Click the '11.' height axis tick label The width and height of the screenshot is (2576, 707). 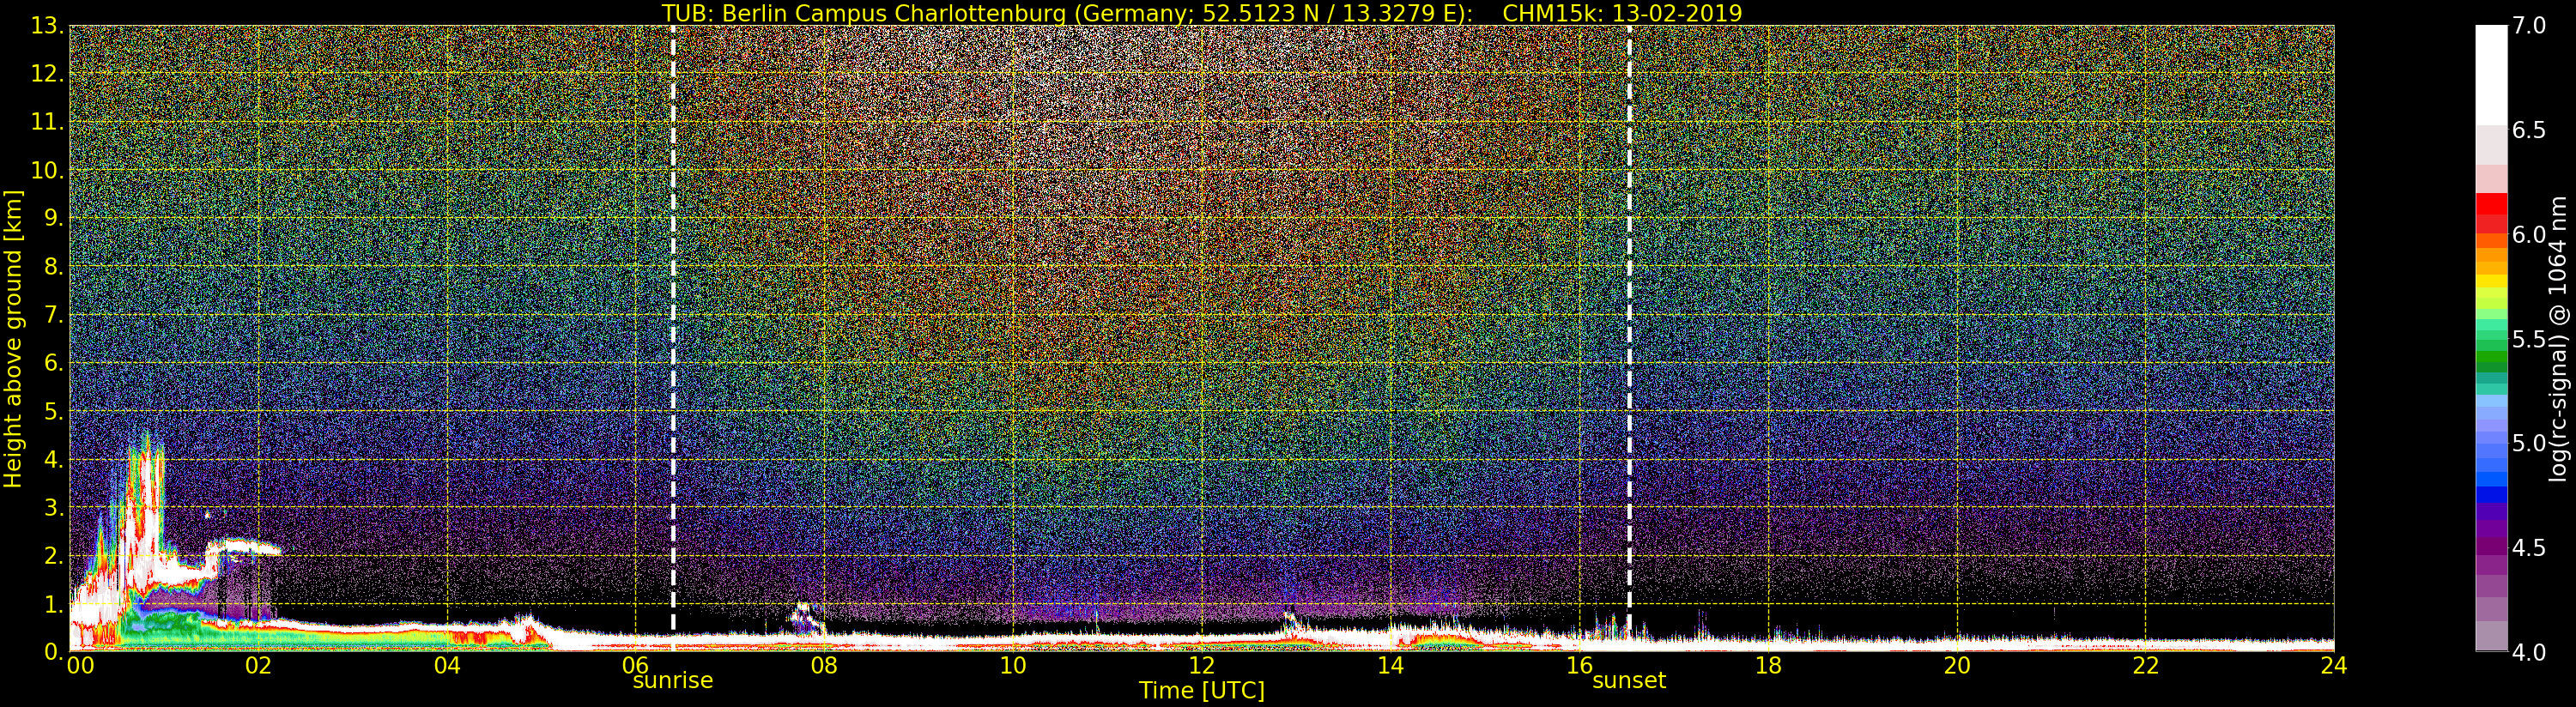point(47,122)
